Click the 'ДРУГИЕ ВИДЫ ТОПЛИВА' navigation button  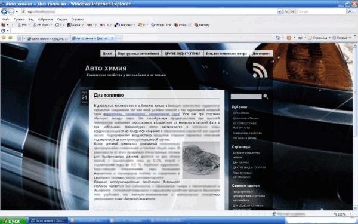(183, 54)
